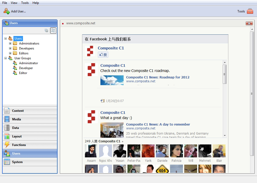
Task: Click Patricia's profile picture
Action: click(176, 151)
